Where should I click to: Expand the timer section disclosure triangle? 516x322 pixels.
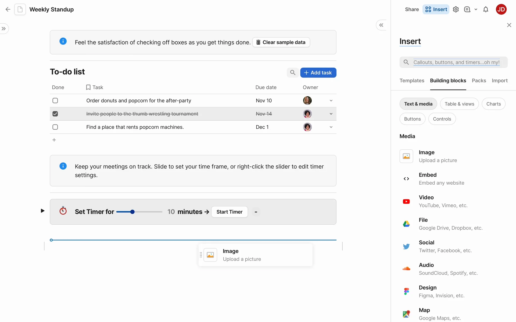42,211
